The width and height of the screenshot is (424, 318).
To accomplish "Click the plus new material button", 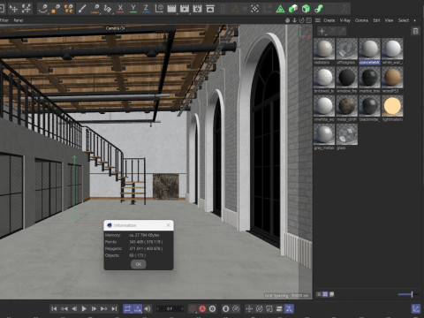I will [x=322, y=31].
